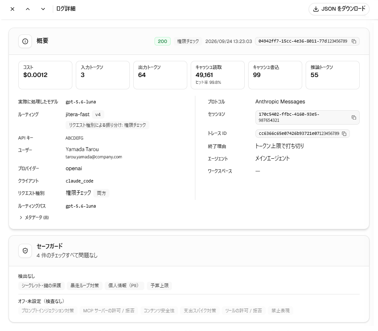Copy the request ID 04942ff7
This screenshot has height=331, width=378.
354,41
